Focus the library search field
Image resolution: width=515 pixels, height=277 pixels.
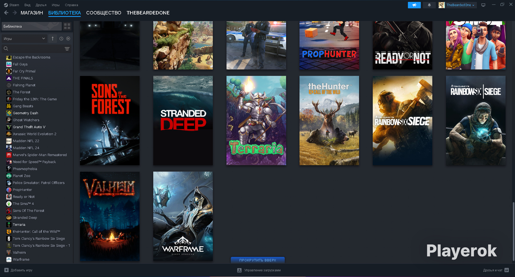pyautogui.click(x=37, y=49)
